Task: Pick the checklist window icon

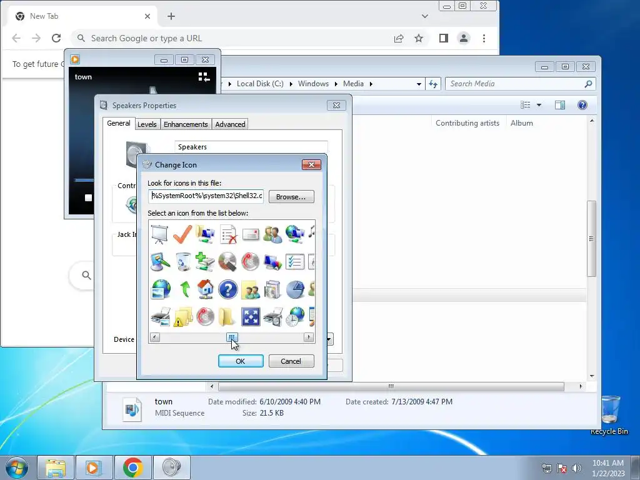Action: pyautogui.click(x=295, y=262)
